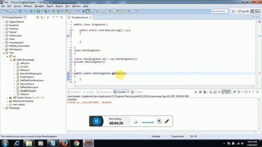Expand the AppiumDemo project

point(4,22)
